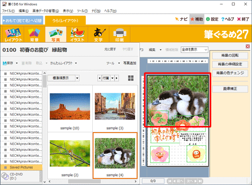Select the CD-DVD (D:) drive
Viewport: 252px width, 185px height.
click(x=20, y=176)
